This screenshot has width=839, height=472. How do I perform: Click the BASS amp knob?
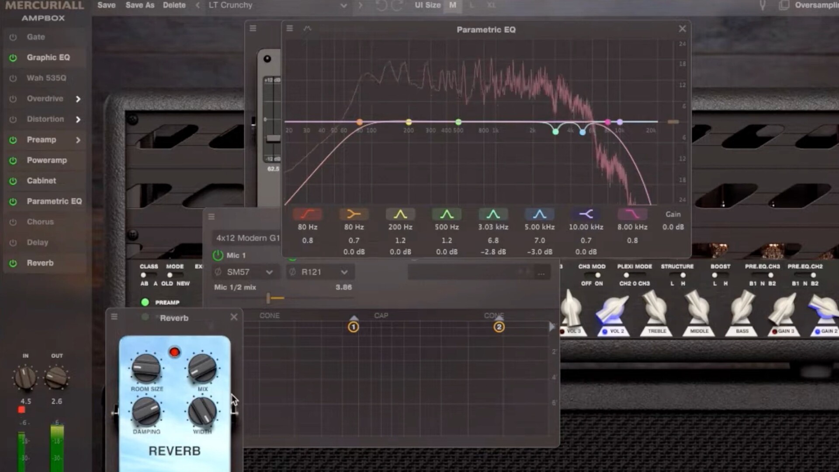[x=742, y=309]
